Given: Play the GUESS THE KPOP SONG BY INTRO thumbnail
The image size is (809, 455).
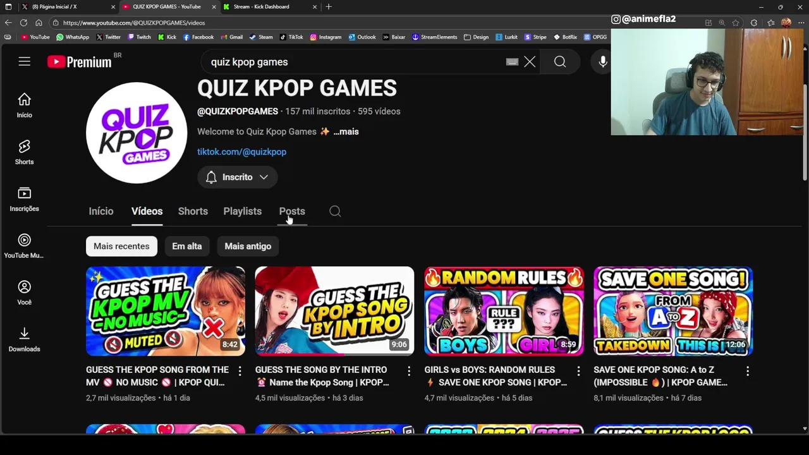Looking at the screenshot, I should (x=335, y=311).
